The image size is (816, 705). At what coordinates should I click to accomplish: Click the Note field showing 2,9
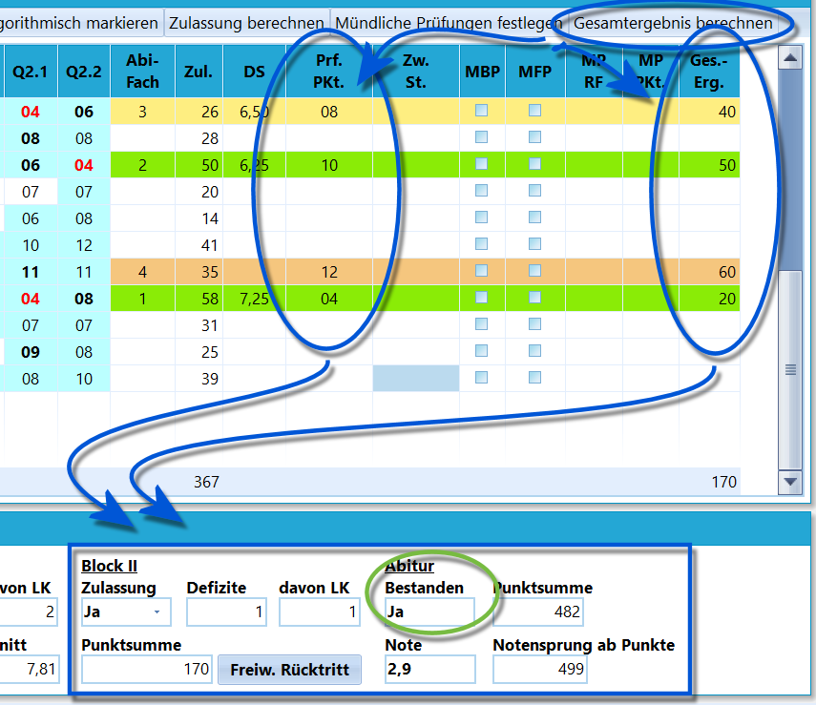tap(429, 669)
